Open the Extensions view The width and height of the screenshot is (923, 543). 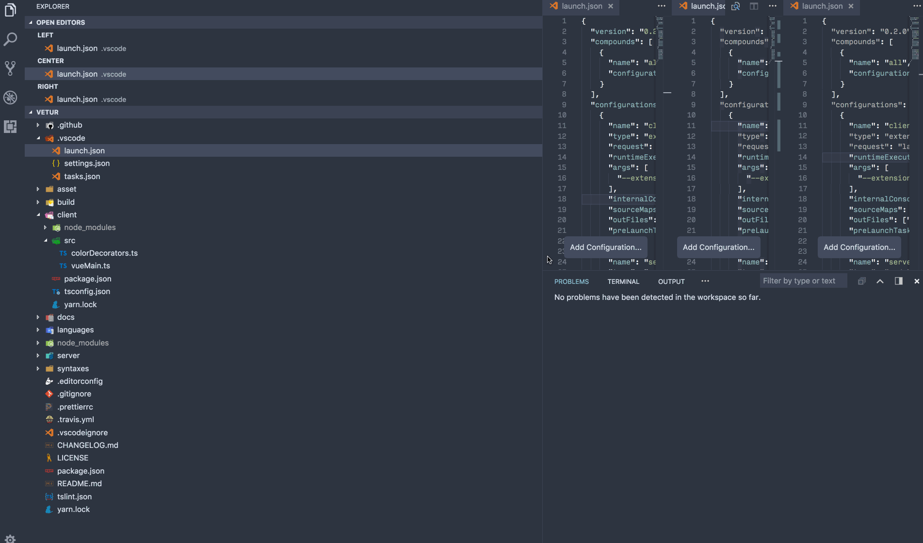pos(10,127)
